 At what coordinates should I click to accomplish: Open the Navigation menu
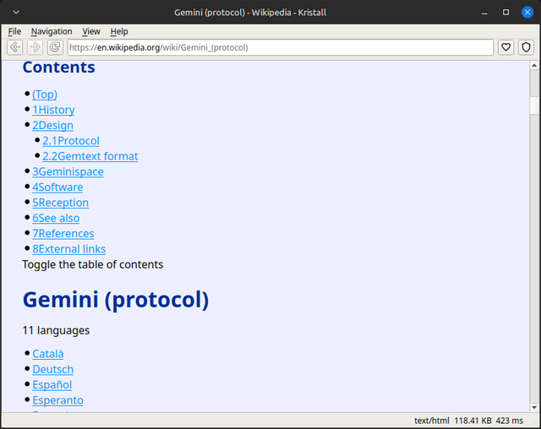tap(52, 31)
